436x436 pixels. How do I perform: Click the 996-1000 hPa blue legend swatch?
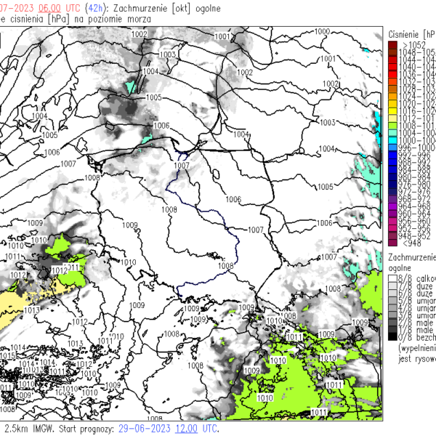coord(392,148)
